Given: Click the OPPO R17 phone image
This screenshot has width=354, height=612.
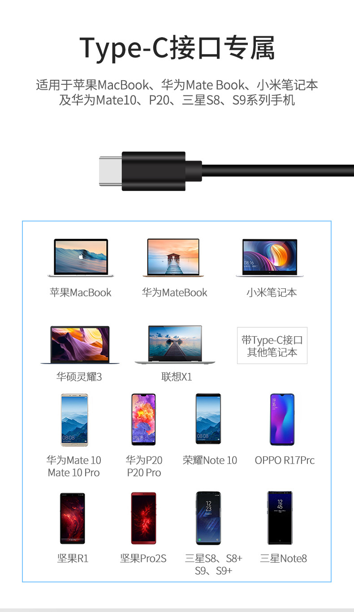Looking at the screenshot, I should pyautogui.click(x=282, y=420).
